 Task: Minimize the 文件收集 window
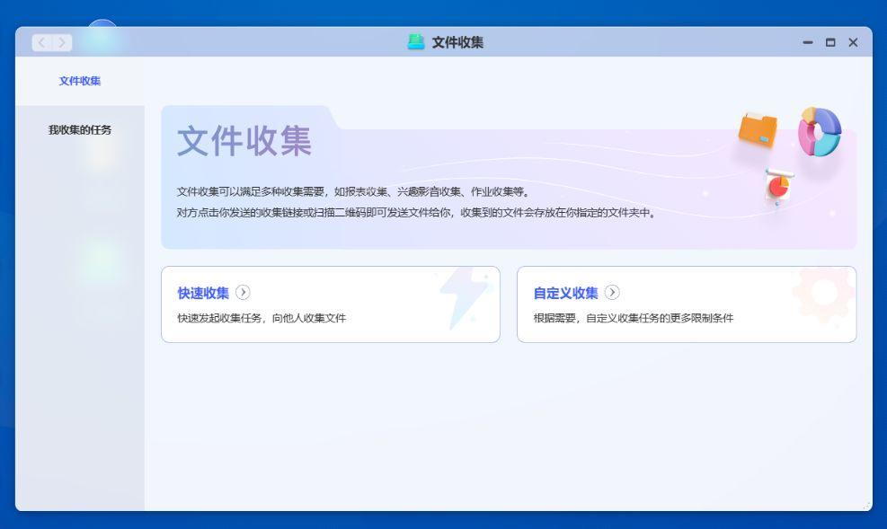coord(808,42)
